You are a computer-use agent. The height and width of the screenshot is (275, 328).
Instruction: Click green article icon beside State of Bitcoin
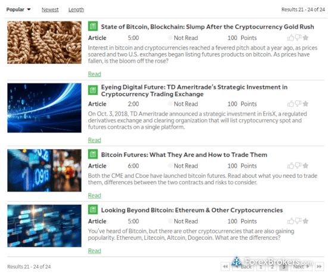click(93, 26)
